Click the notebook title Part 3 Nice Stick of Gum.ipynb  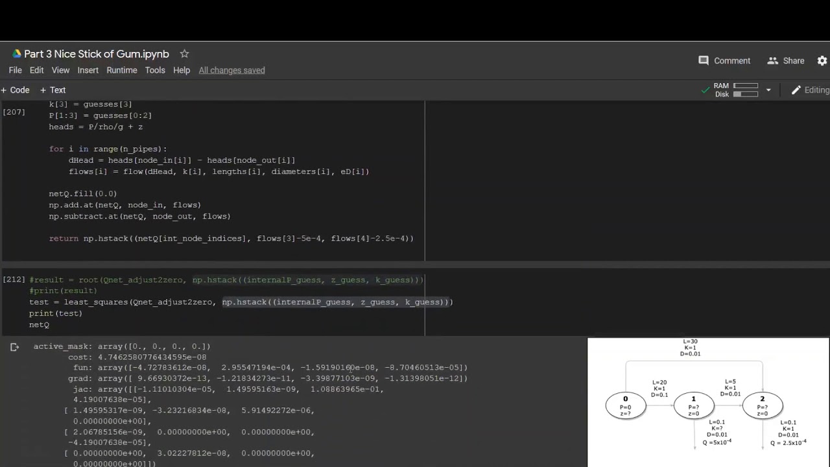(x=97, y=54)
